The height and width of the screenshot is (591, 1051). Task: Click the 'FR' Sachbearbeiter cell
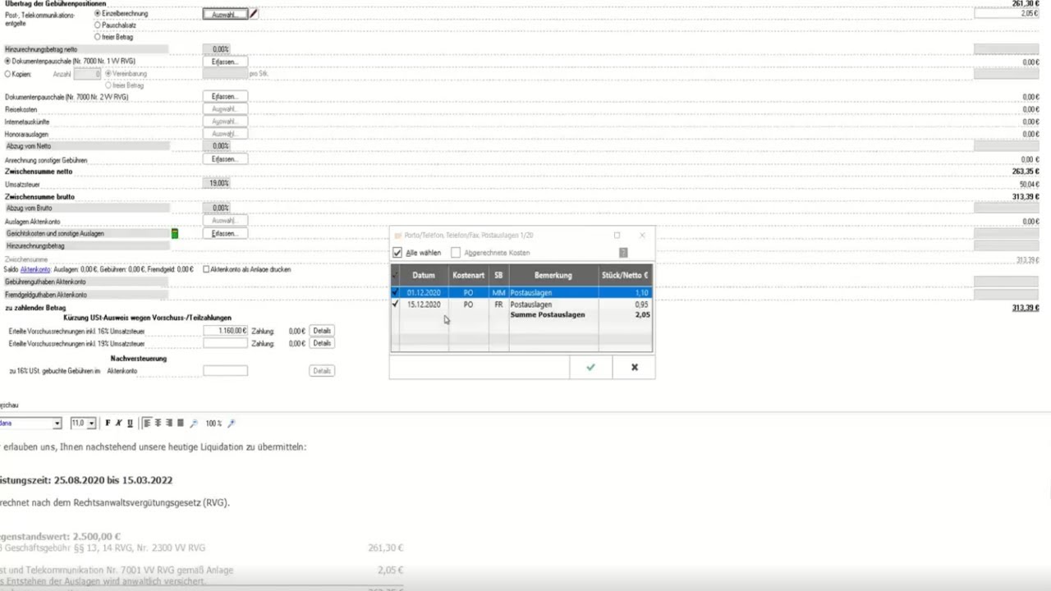click(498, 305)
